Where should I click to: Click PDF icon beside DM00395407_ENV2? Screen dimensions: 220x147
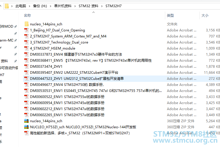pyautogui.click(x=26, y=72)
